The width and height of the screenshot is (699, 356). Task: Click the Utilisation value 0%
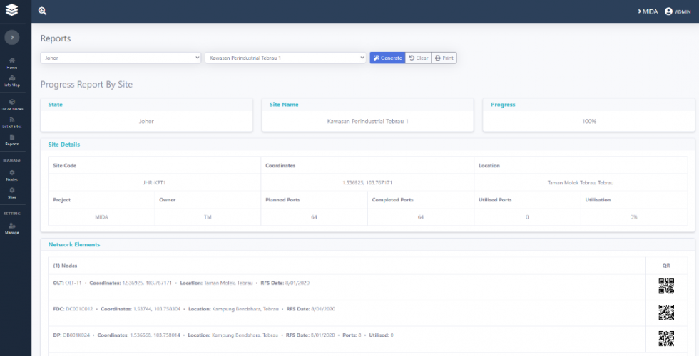point(633,217)
